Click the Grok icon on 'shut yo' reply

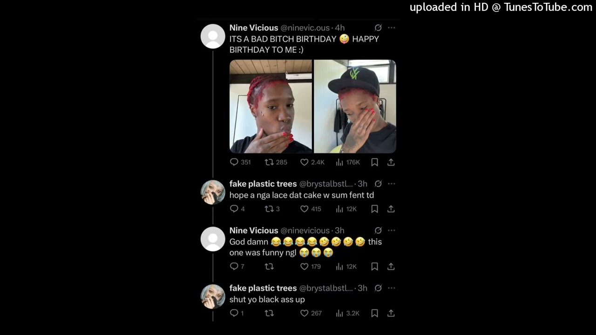pyautogui.click(x=378, y=288)
